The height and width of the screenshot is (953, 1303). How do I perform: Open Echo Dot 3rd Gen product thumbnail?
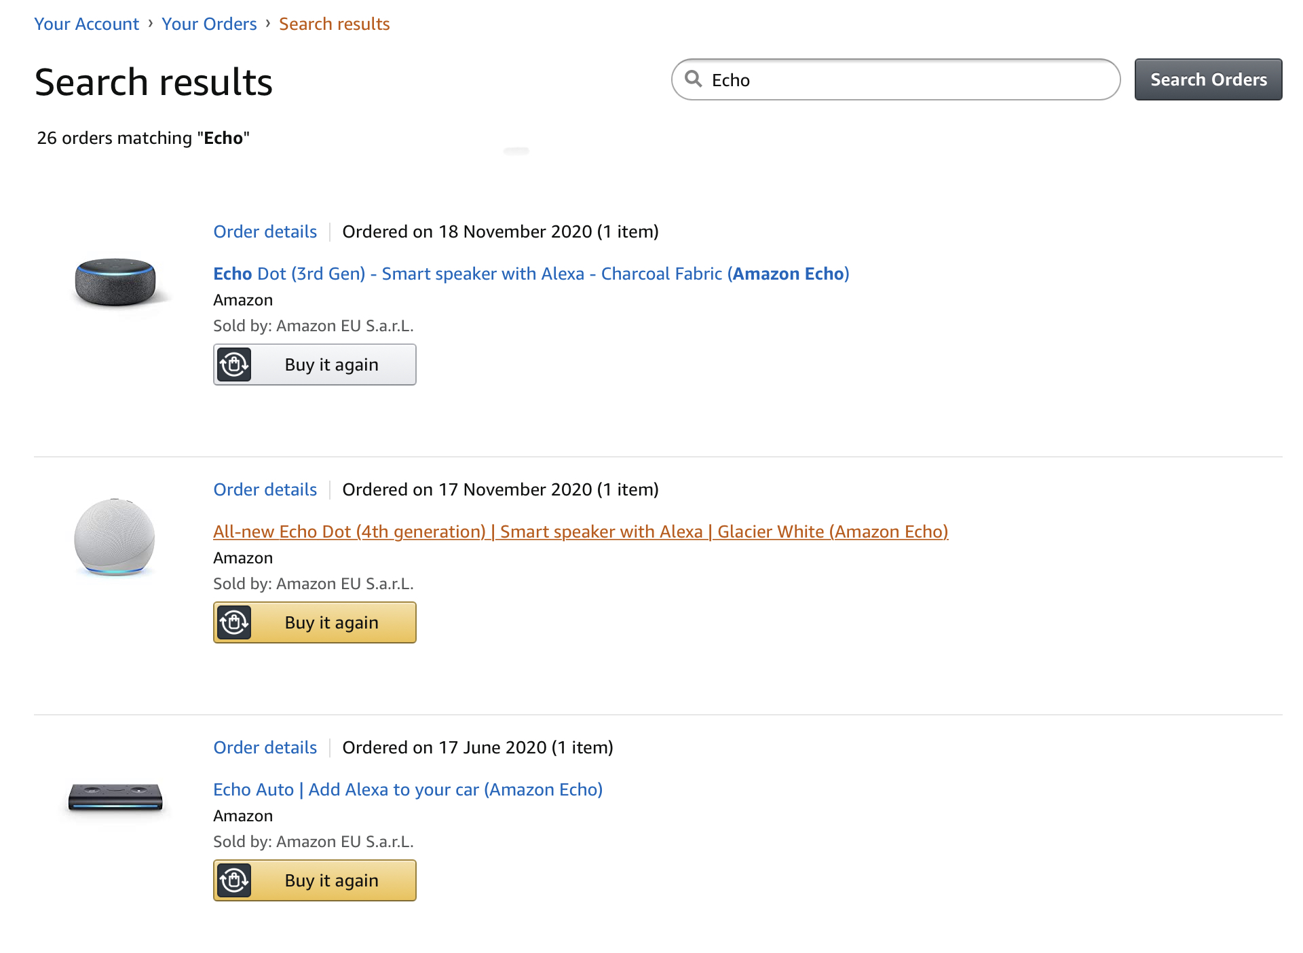point(115,282)
